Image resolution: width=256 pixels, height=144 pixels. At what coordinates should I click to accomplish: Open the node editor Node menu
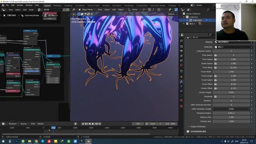pyautogui.click(x=31, y=10)
